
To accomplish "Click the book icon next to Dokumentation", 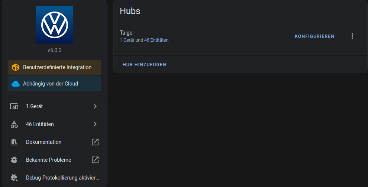I will pyautogui.click(x=14, y=142).
